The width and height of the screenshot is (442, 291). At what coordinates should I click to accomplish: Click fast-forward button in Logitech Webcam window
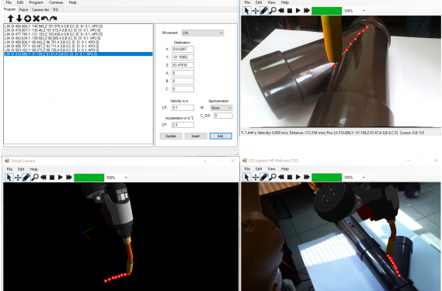click(307, 177)
